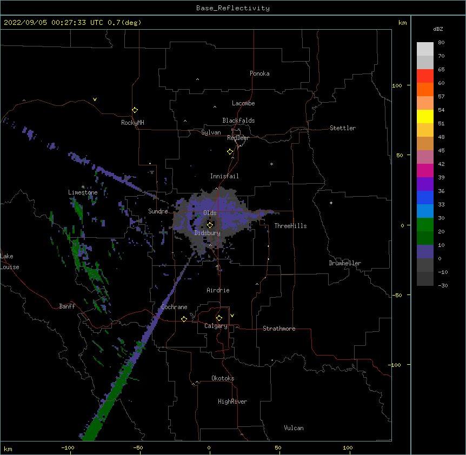Click the yellow diamond marker above Calgary label
This screenshot has height=455, width=466.
pyautogui.click(x=219, y=318)
